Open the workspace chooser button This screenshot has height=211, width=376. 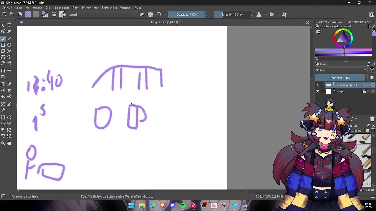[x=372, y=14]
